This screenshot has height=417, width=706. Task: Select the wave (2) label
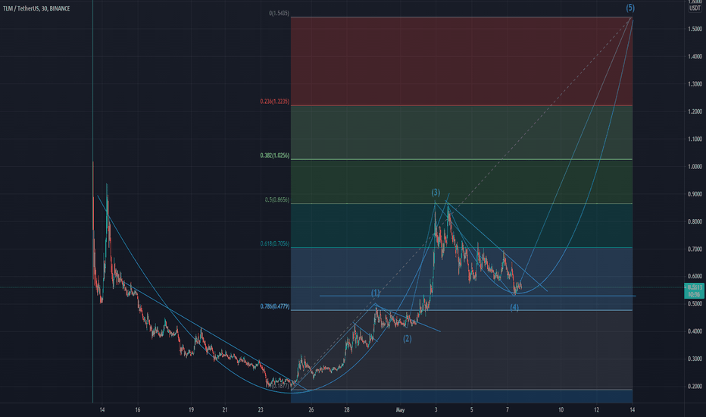[407, 339]
